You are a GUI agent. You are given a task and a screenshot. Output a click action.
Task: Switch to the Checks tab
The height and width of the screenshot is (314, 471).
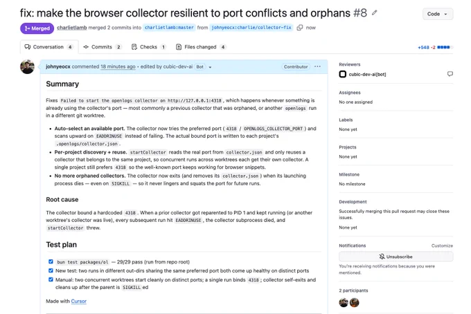coord(149,47)
